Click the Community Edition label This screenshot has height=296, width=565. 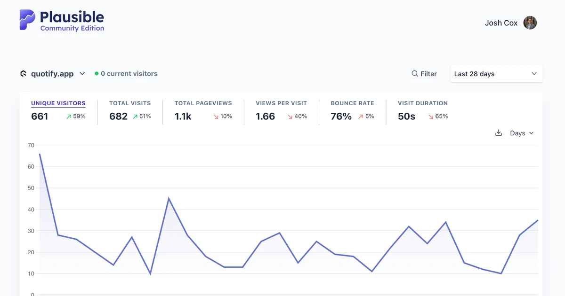72,28
